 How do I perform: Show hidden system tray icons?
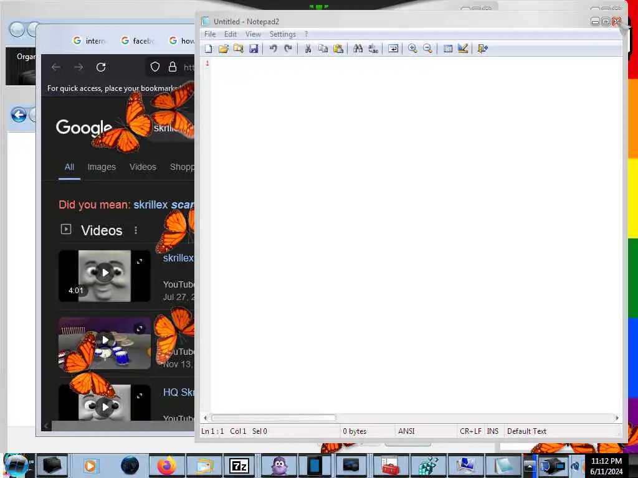point(530,466)
